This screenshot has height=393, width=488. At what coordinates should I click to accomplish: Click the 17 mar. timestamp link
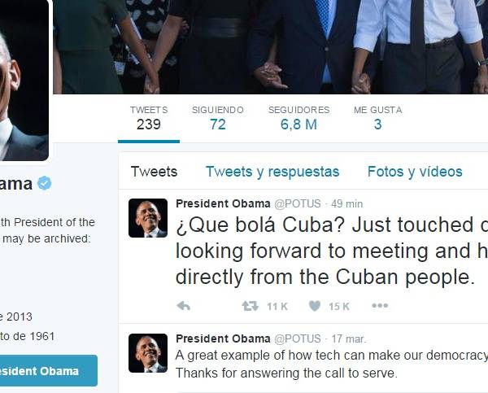[349, 338]
